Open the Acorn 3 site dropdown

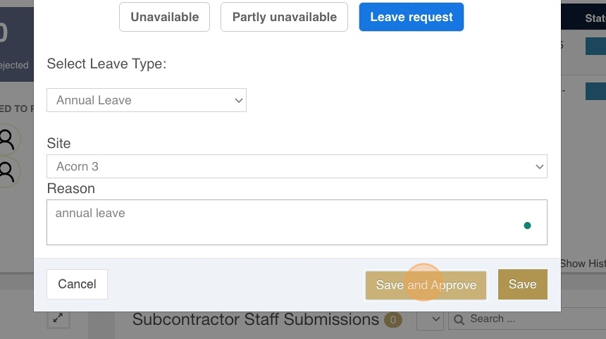pyautogui.click(x=297, y=166)
